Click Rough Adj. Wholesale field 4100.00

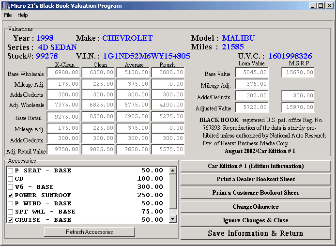point(168,105)
